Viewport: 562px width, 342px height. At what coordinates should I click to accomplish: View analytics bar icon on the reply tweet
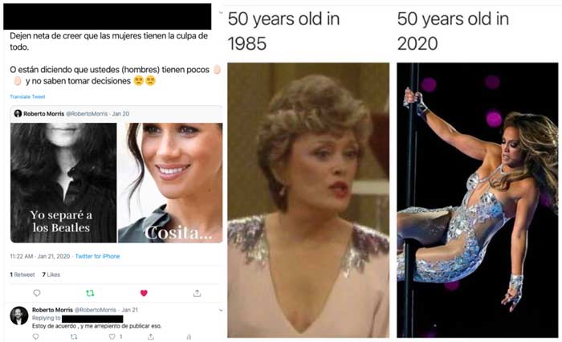(x=189, y=336)
